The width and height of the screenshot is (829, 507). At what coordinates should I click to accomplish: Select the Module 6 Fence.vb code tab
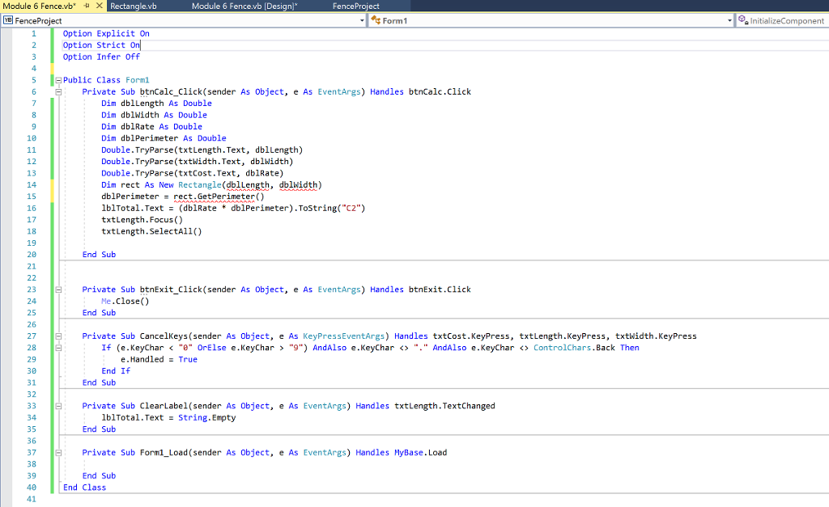point(40,6)
